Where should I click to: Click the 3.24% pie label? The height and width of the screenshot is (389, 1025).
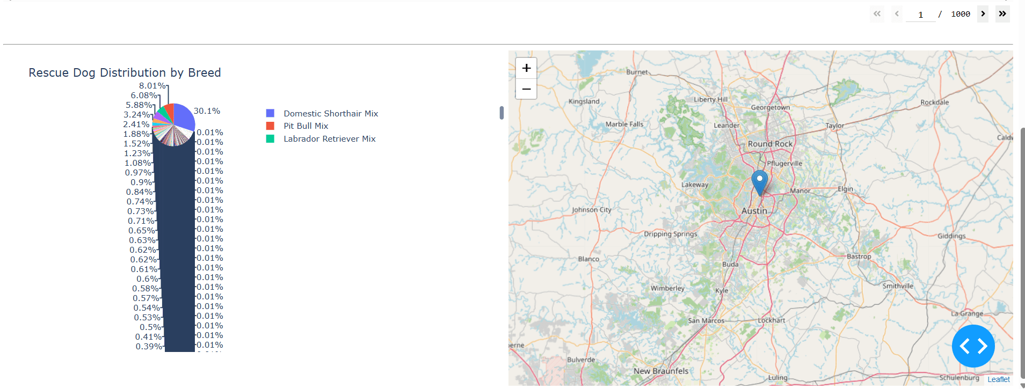coord(137,115)
